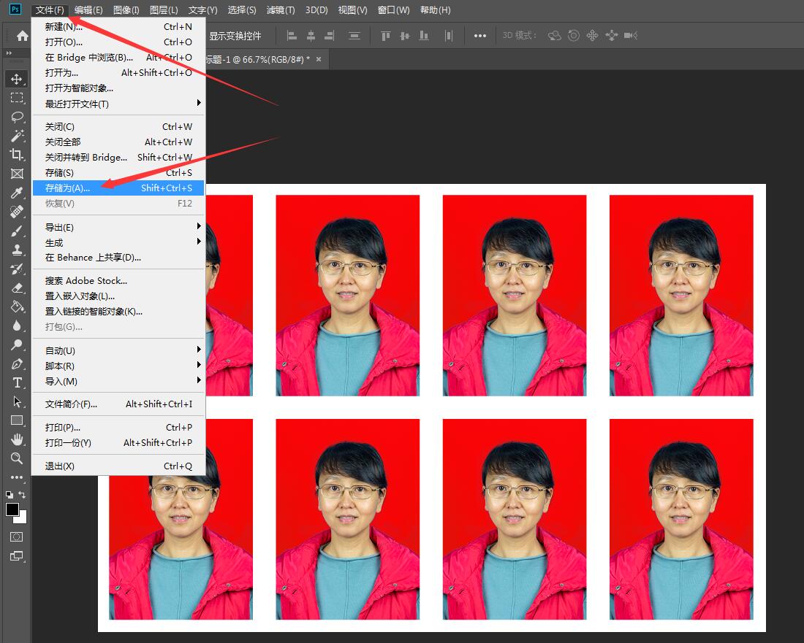Select the Move tool
This screenshot has width=804, height=643.
pyautogui.click(x=16, y=79)
